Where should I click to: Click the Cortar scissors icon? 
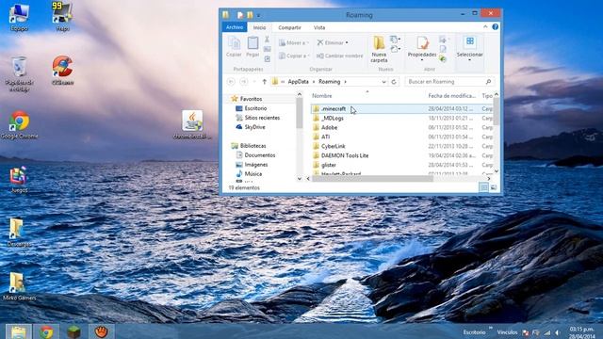pyautogui.click(x=267, y=40)
